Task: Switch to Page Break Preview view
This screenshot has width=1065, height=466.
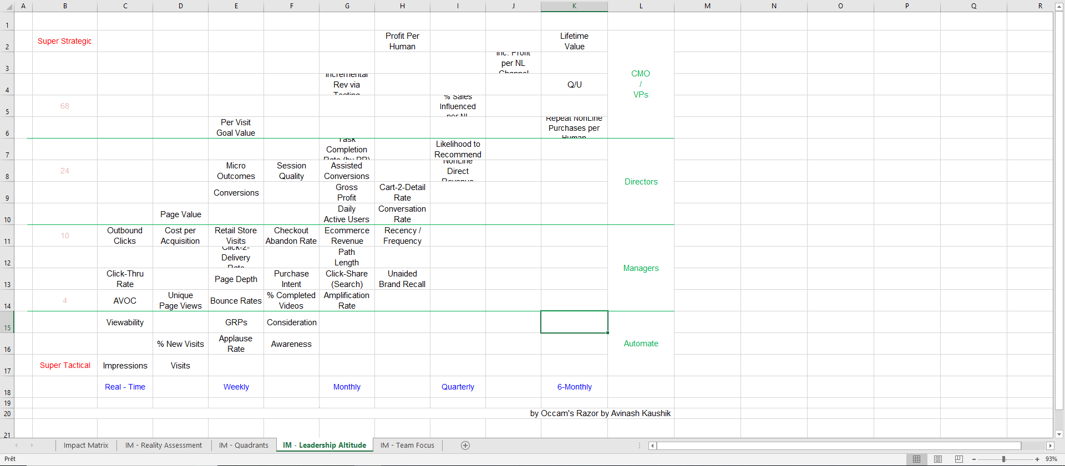Action: coord(959,459)
